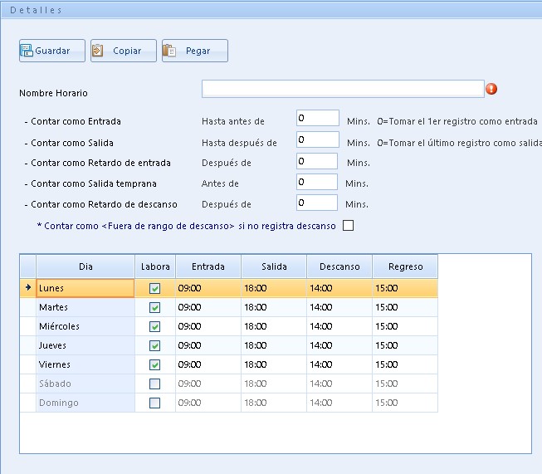Screen dimensions: 542x474
Task: Click Jueves Salida 18:00 cell
Action: pos(274,345)
